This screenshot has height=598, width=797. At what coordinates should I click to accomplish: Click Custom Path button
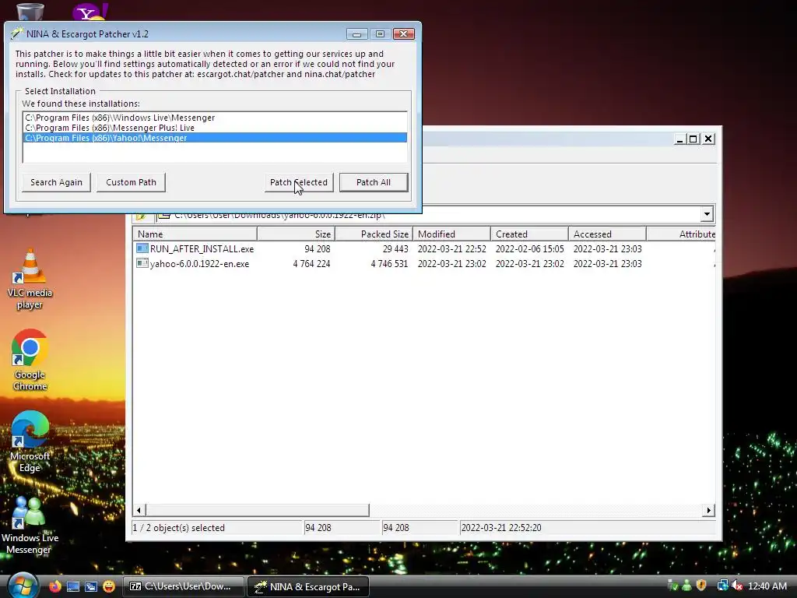pyautogui.click(x=131, y=182)
